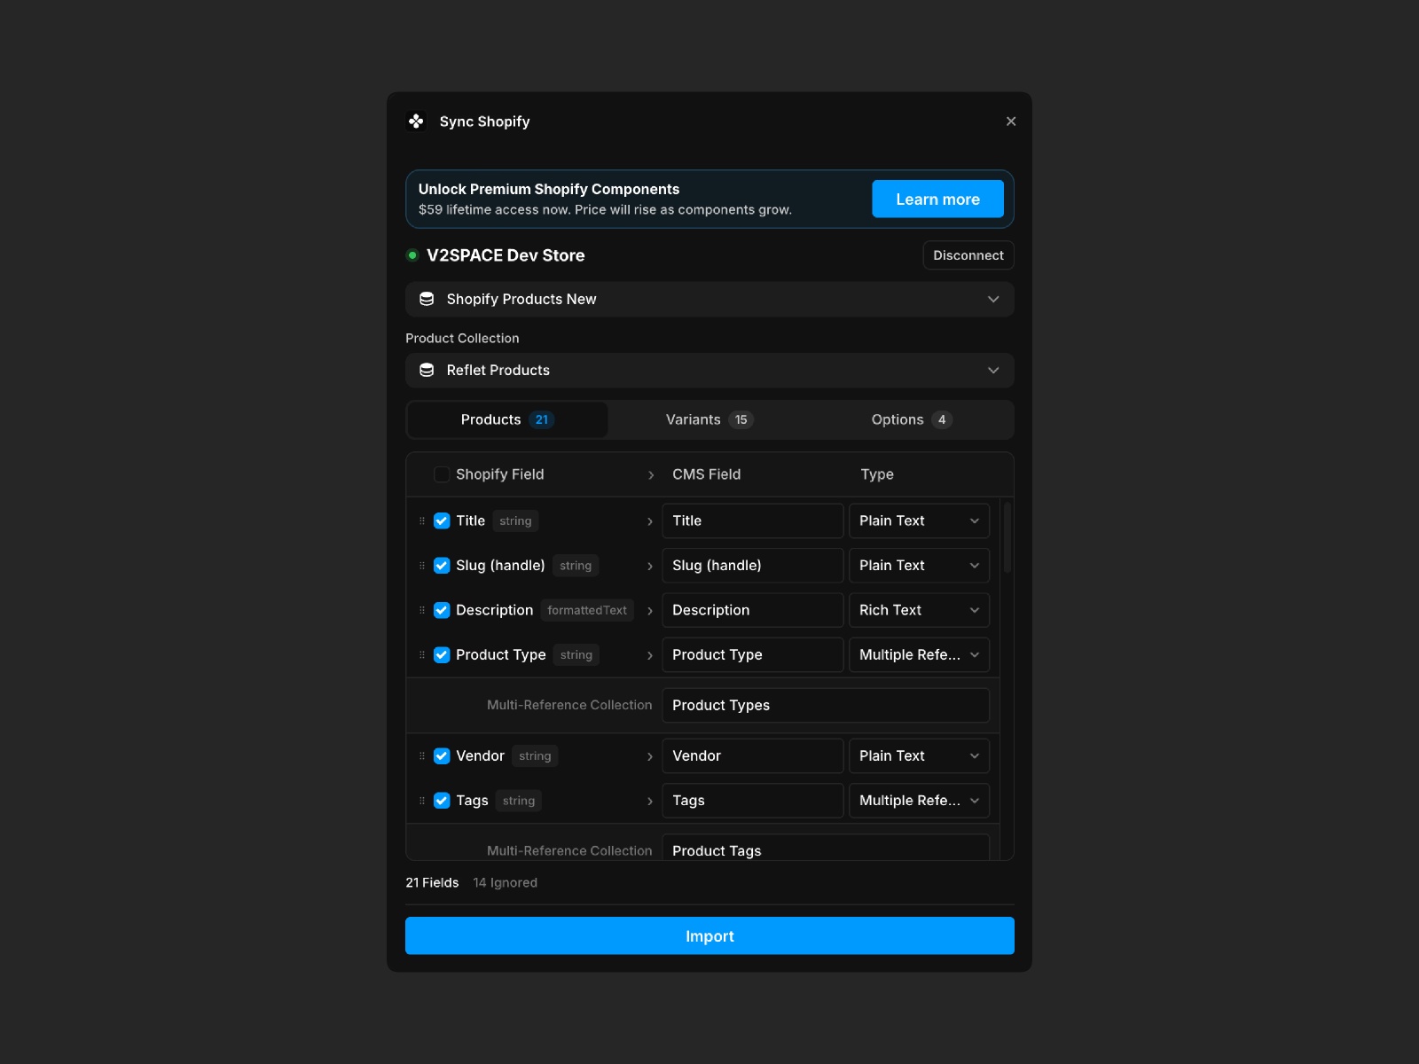Click drag handle of the Tags row
Image resolution: width=1419 pixels, height=1064 pixels.
click(422, 801)
